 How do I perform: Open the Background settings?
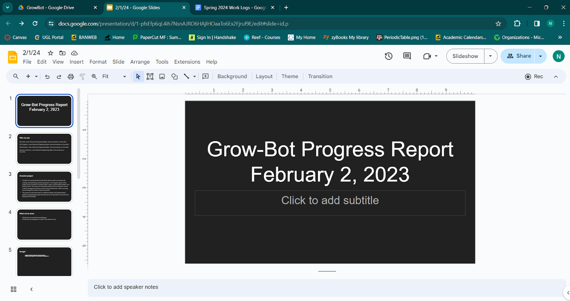[x=232, y=76]
